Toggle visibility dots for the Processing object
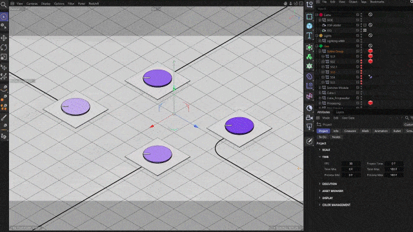This screenshot has height=232, width=413. click(361, 103)
